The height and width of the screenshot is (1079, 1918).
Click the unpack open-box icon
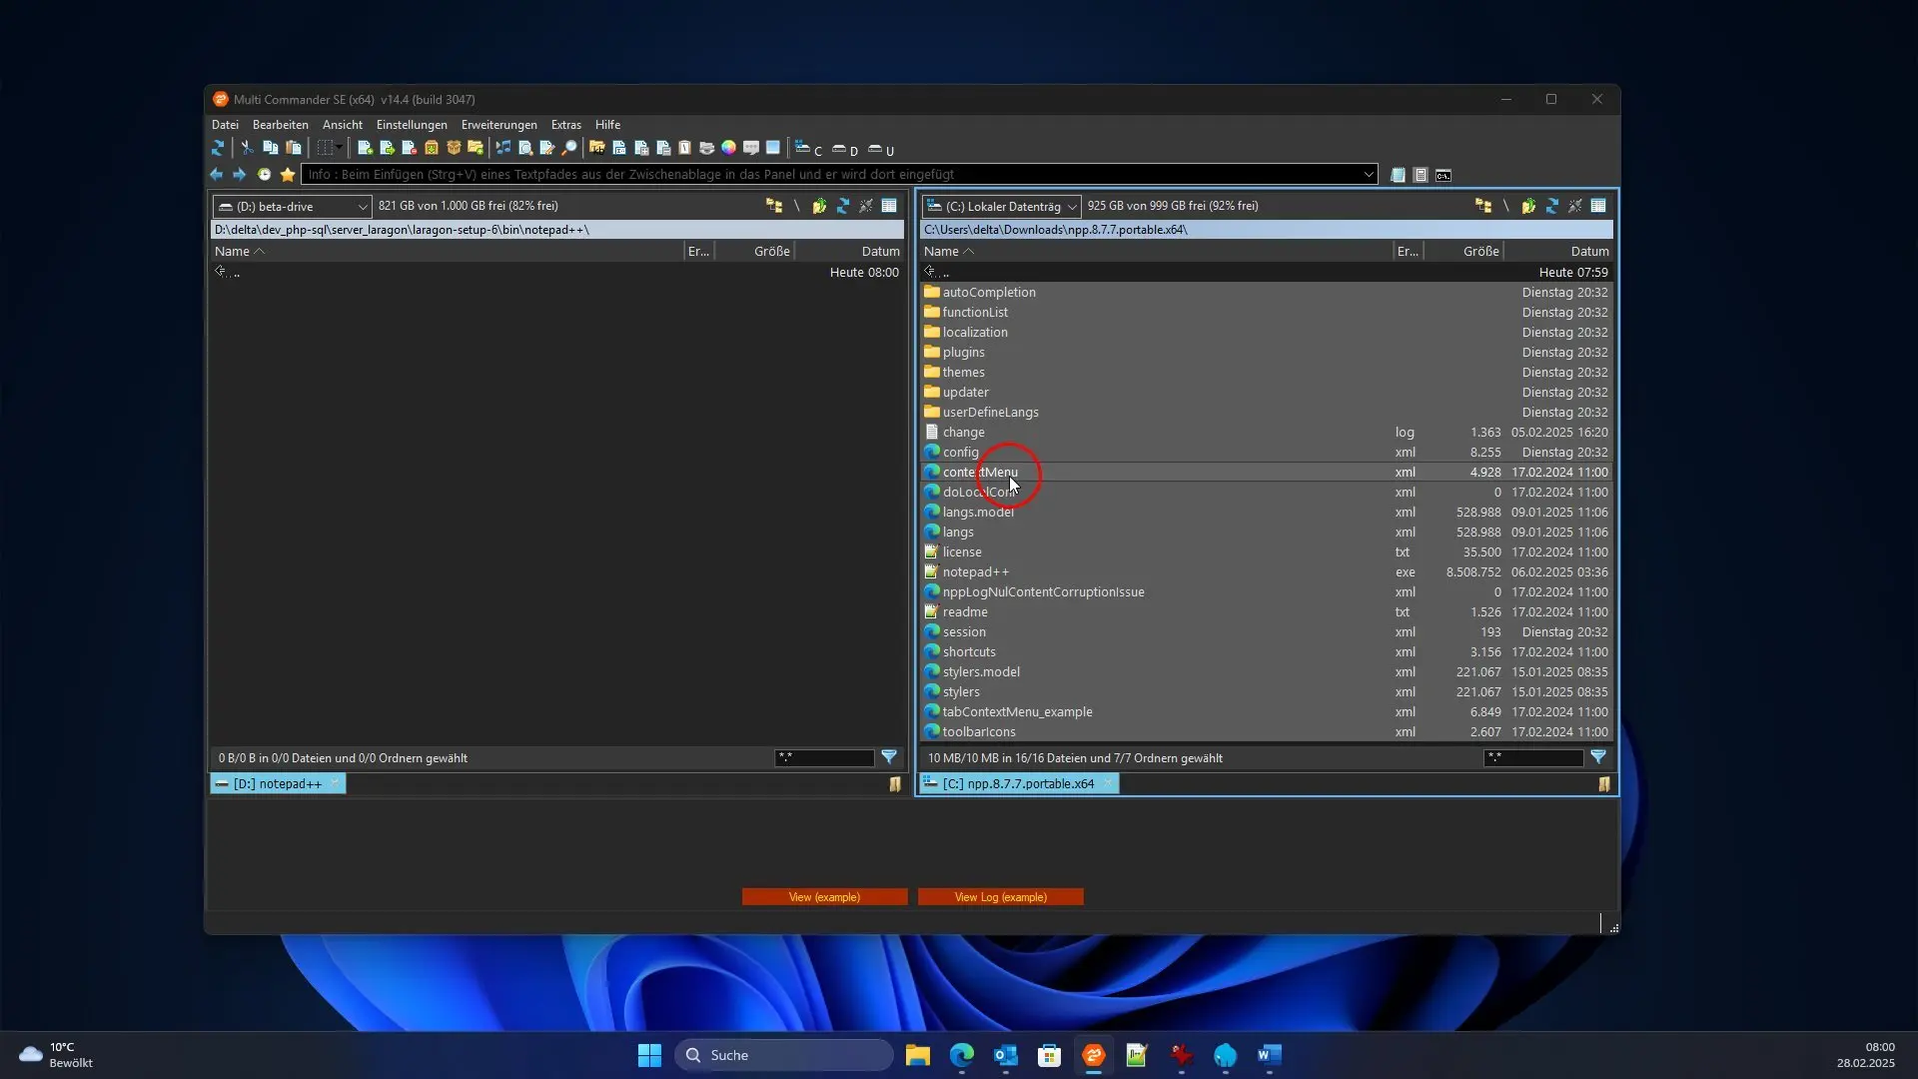click(x=454, y=148)
